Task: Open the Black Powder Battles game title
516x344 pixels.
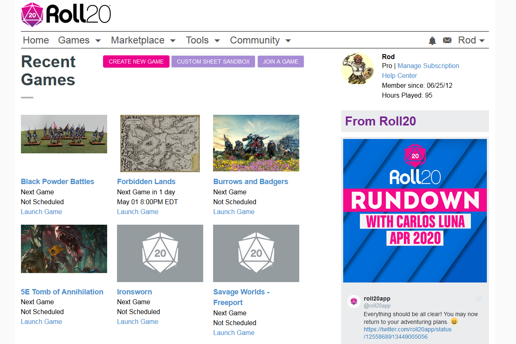Action: click(57, 182)
